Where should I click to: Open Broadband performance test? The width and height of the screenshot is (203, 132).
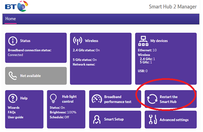pos(118,99)
